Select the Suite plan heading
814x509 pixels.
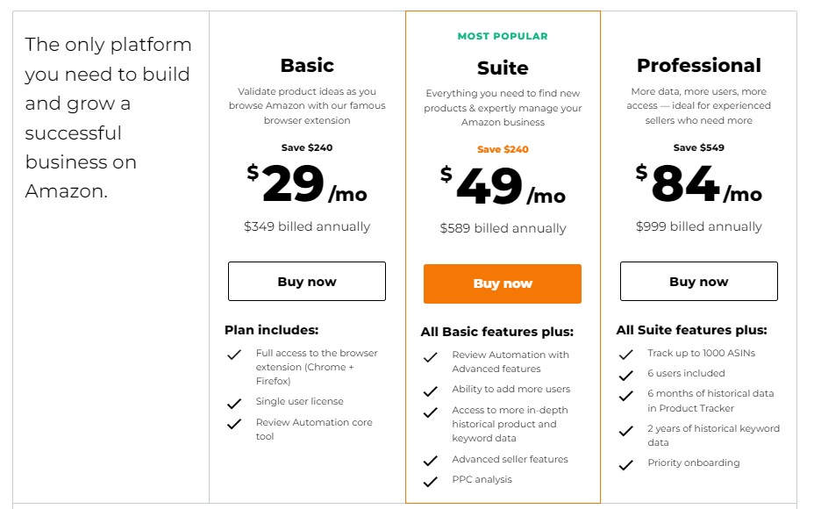(x=503, y=68)
